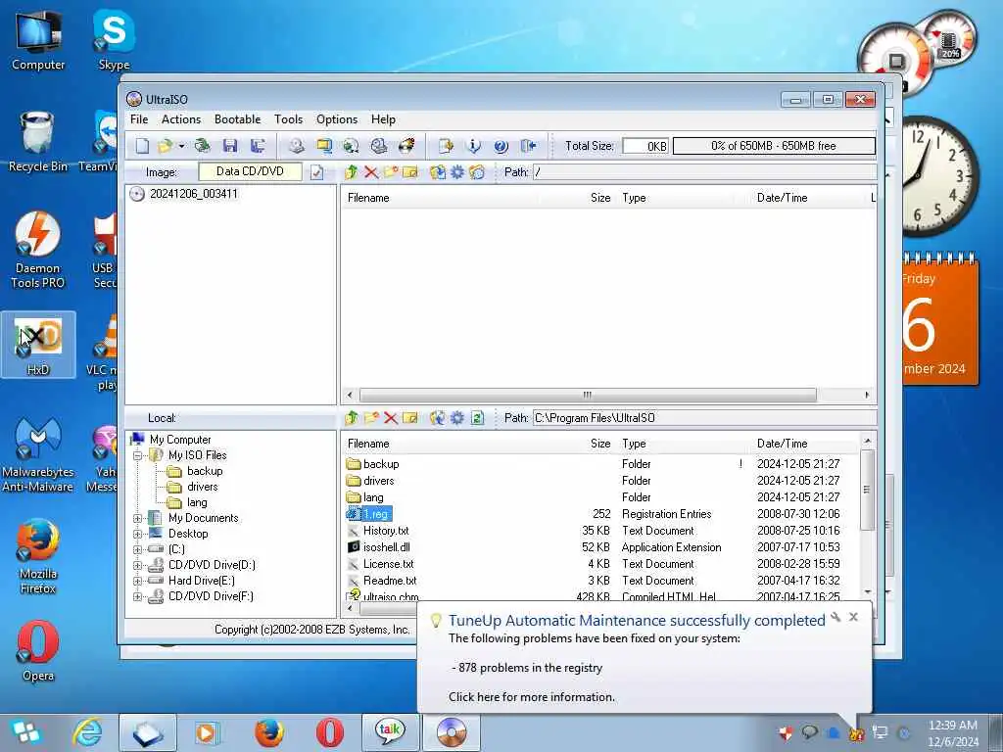1003x752 pixels.
Task: Click the Open CD/DVD toolbar icon
Action: pyautogui.click(x=202, y=146)
